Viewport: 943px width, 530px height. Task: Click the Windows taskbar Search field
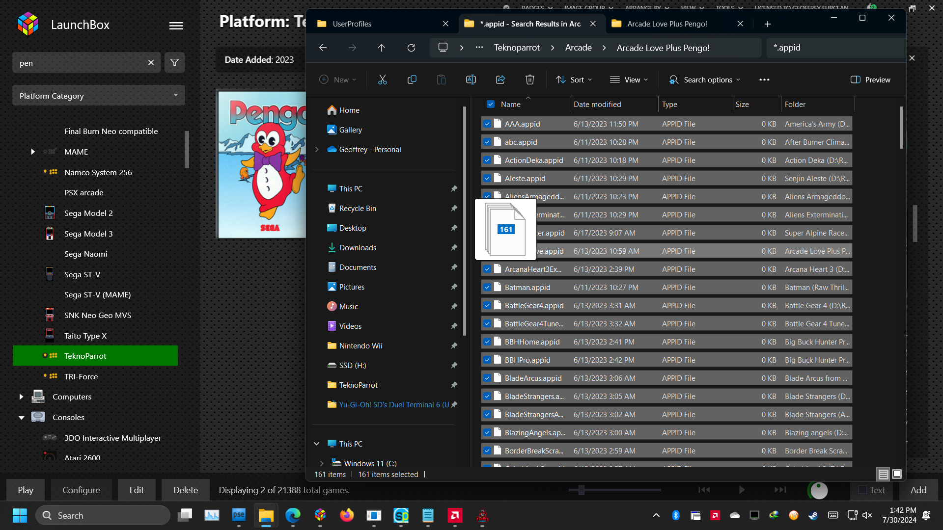[x=103, y=515]
